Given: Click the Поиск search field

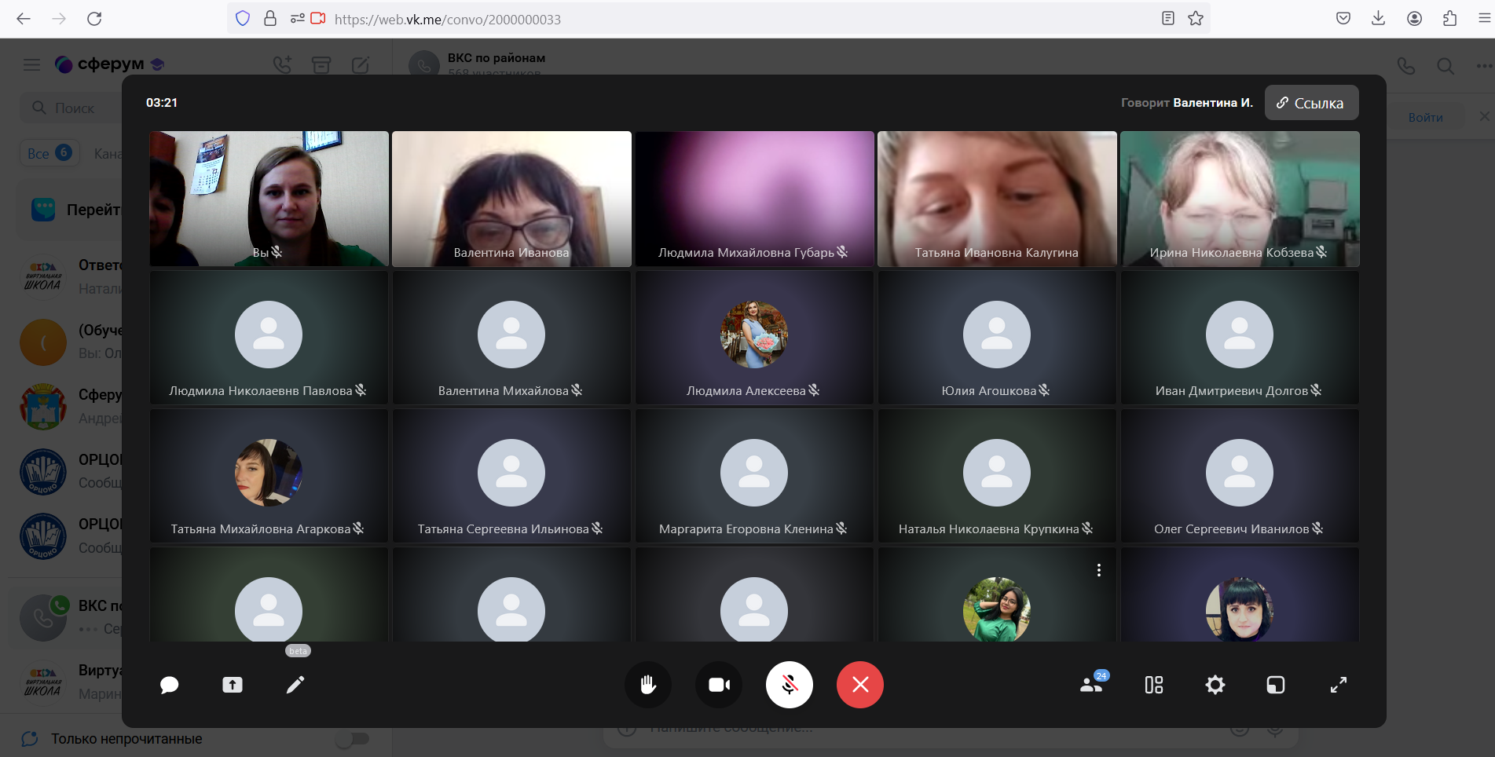Looking at the screenshot, I should coord(75,108).
